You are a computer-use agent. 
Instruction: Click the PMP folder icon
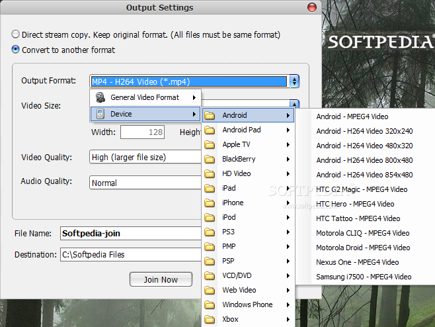[210, 246]
